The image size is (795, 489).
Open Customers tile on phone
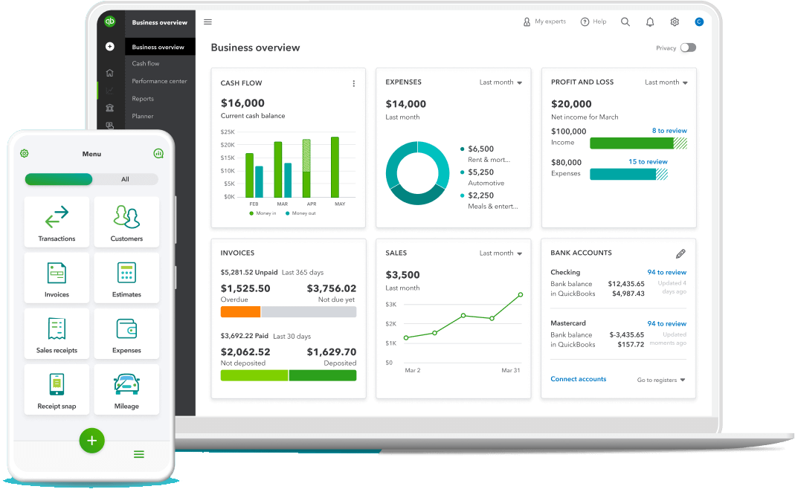tap(126, 222)
